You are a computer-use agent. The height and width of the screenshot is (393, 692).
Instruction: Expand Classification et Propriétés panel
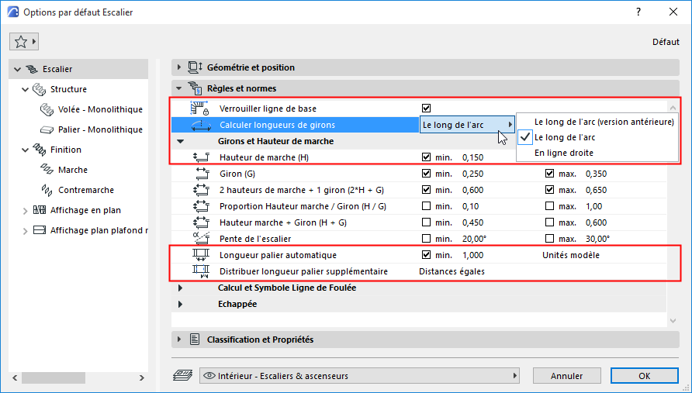[x=178, y=340]
